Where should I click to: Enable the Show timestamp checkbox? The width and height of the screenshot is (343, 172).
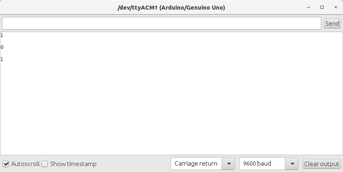tap(45, 164)
